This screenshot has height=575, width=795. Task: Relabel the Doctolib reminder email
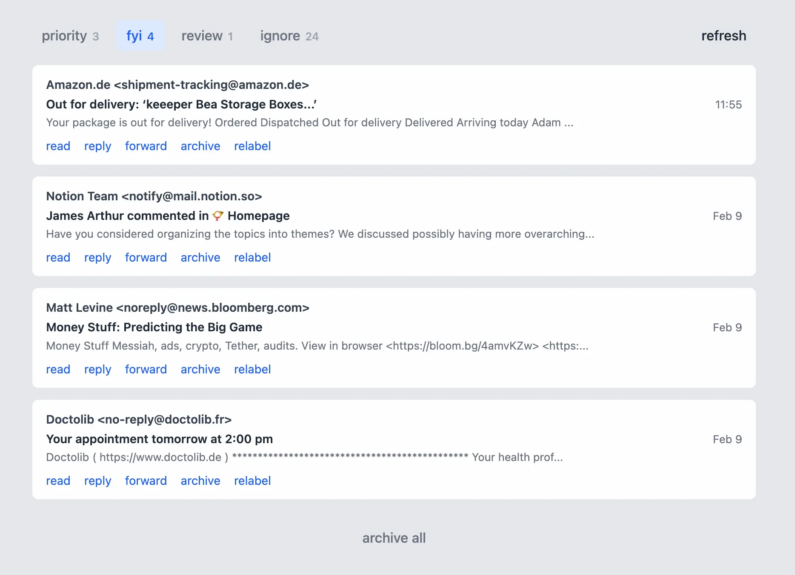[x=252, y=481]
